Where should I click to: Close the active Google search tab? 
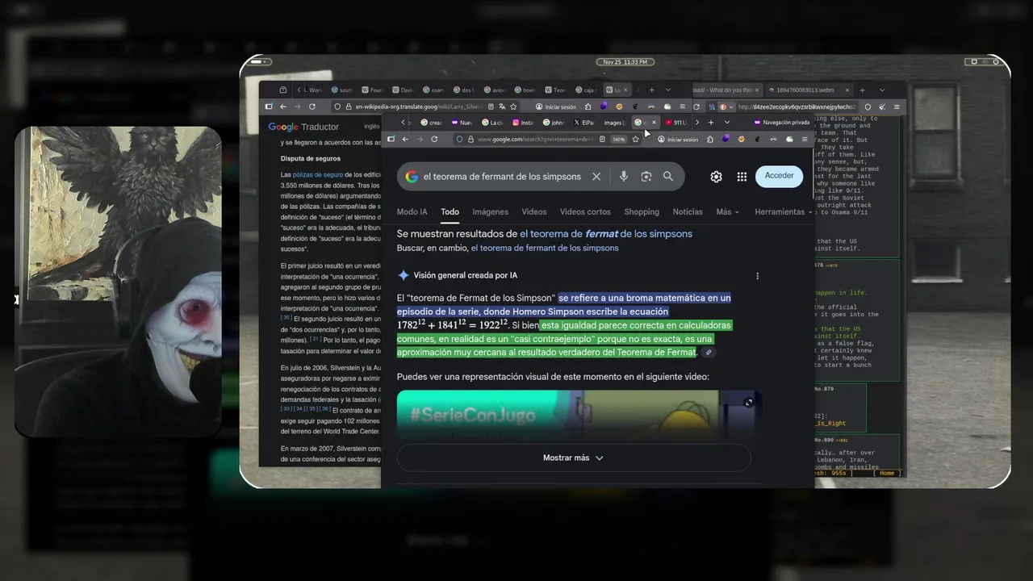654,123
